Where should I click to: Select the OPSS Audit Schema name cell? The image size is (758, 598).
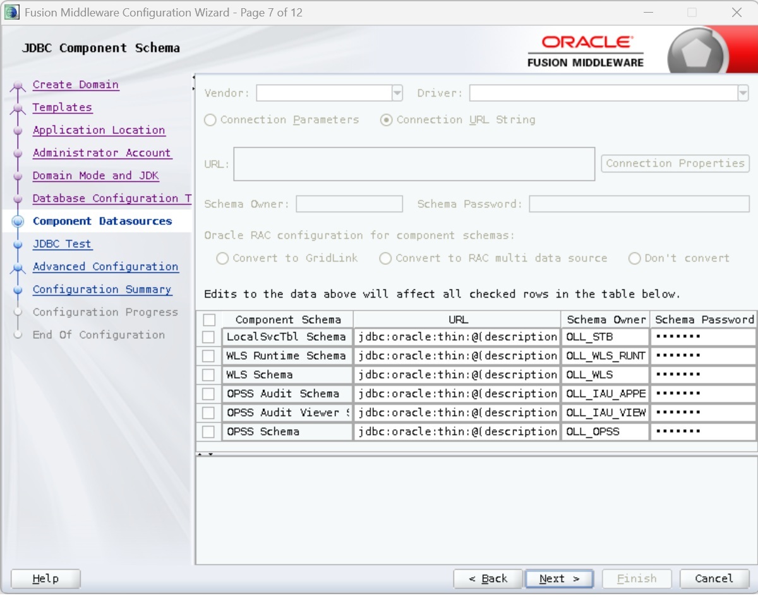(x=287, y=394)
